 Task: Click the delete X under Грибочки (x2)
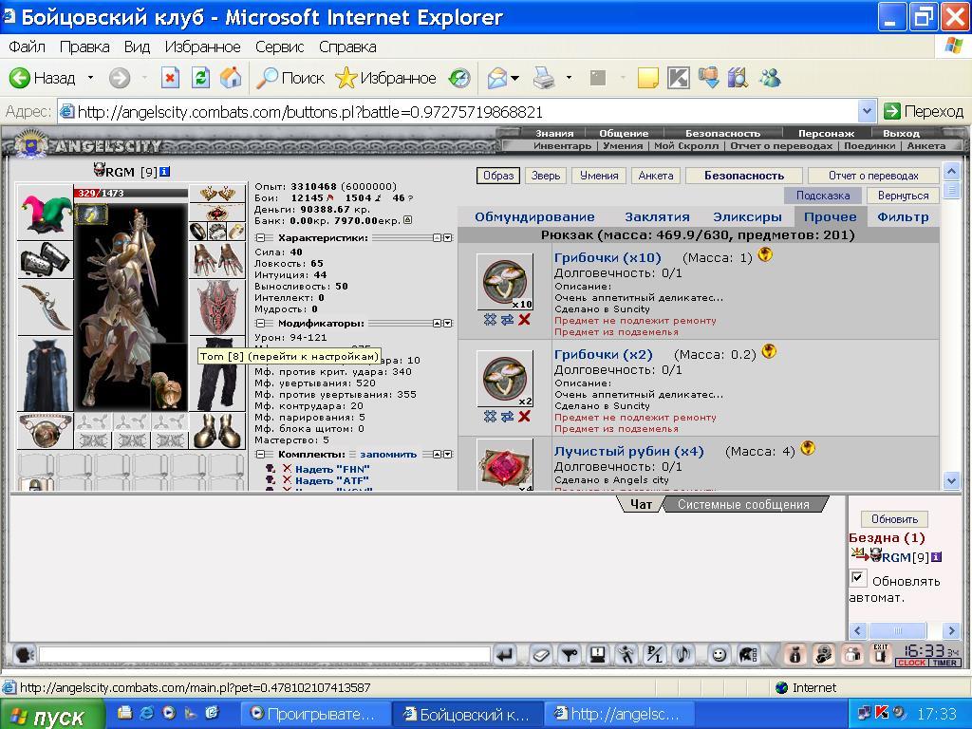524,416
